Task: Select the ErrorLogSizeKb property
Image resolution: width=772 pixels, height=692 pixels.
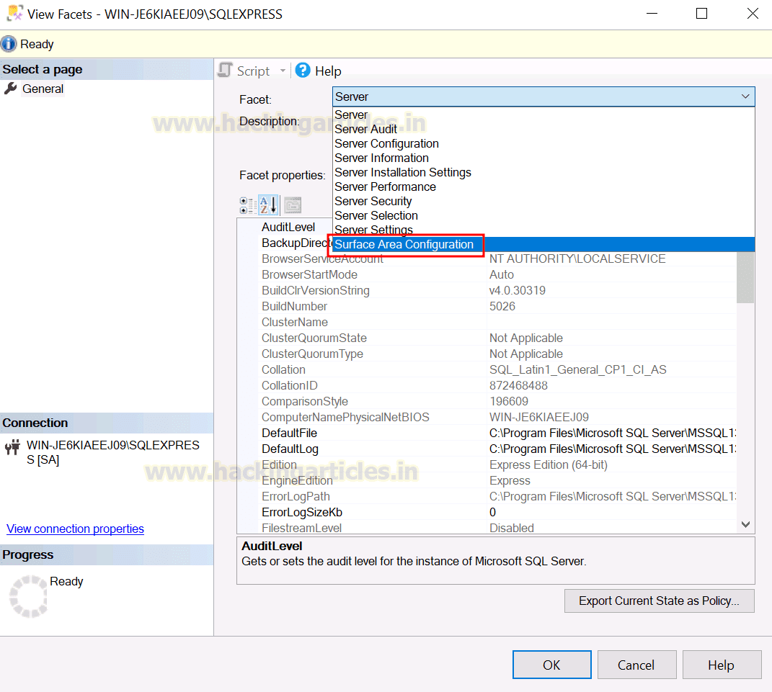Action: click(x=302, y=513)
